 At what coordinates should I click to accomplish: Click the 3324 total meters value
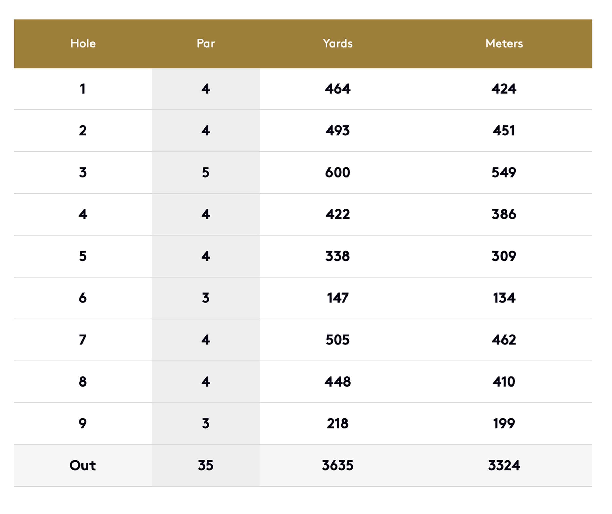[504, 466]
